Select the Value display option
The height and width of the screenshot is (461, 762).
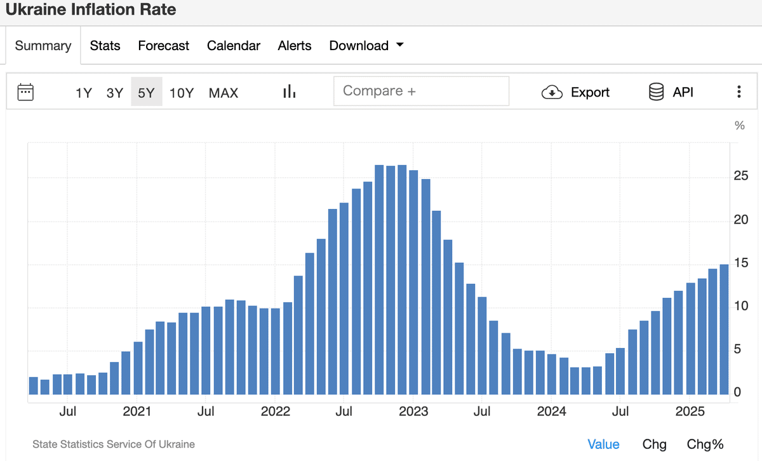point(603,444)
